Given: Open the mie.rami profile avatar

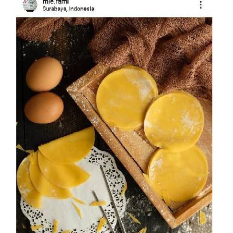Looking at the screenshot, I should coord(30,5).
